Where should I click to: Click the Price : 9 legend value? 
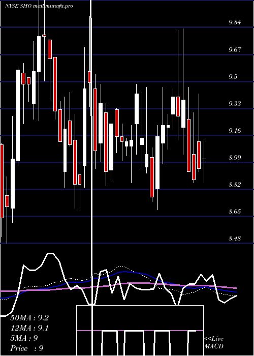(27, 348)
